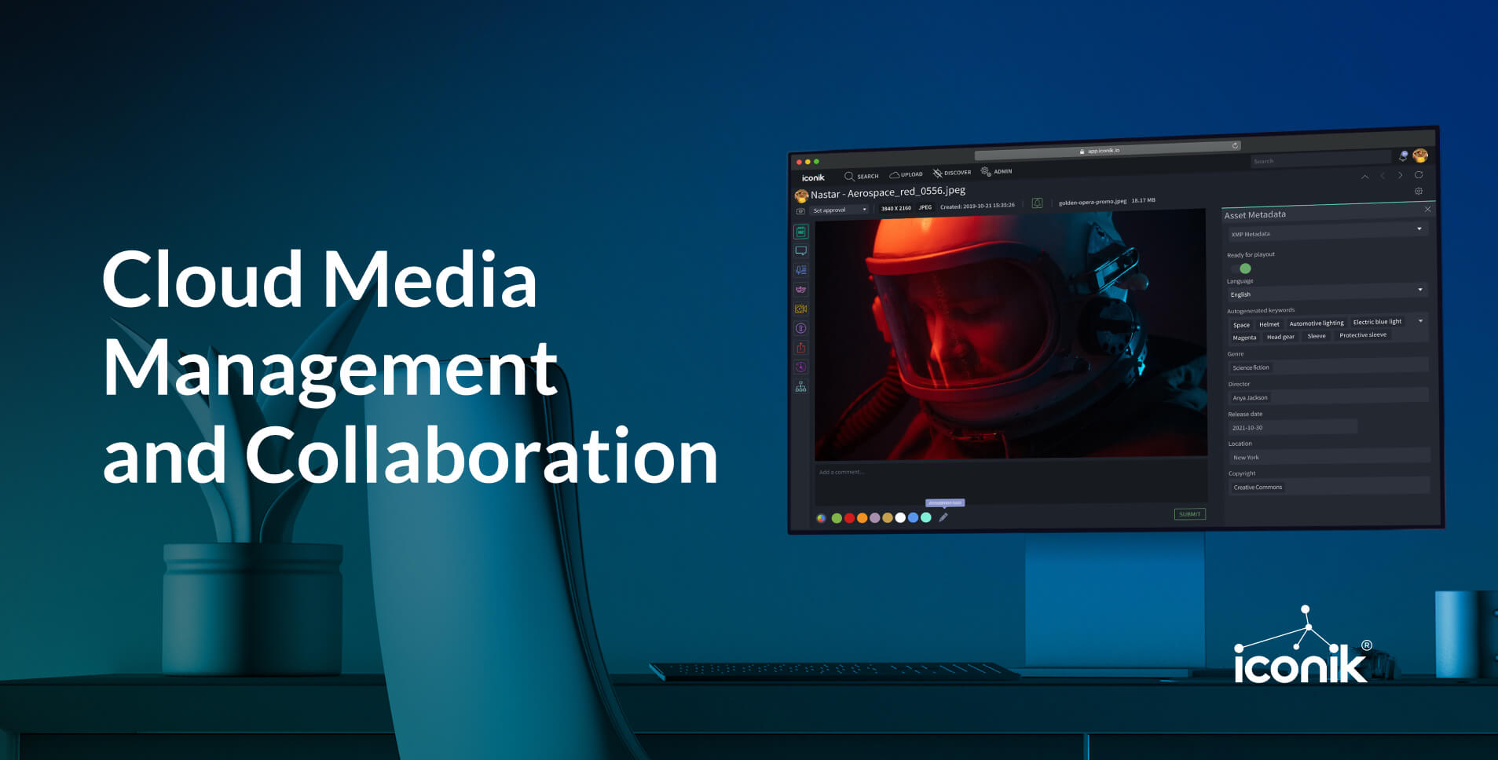Click the History clock icon in left sidebar

800,365
